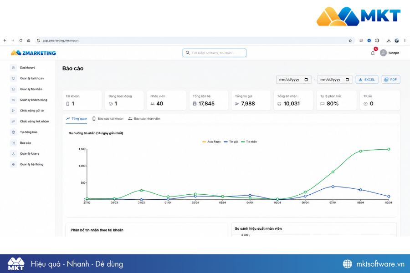The image size is (410, 273).
Task: Open notifications bell icon
Action: 373,53
